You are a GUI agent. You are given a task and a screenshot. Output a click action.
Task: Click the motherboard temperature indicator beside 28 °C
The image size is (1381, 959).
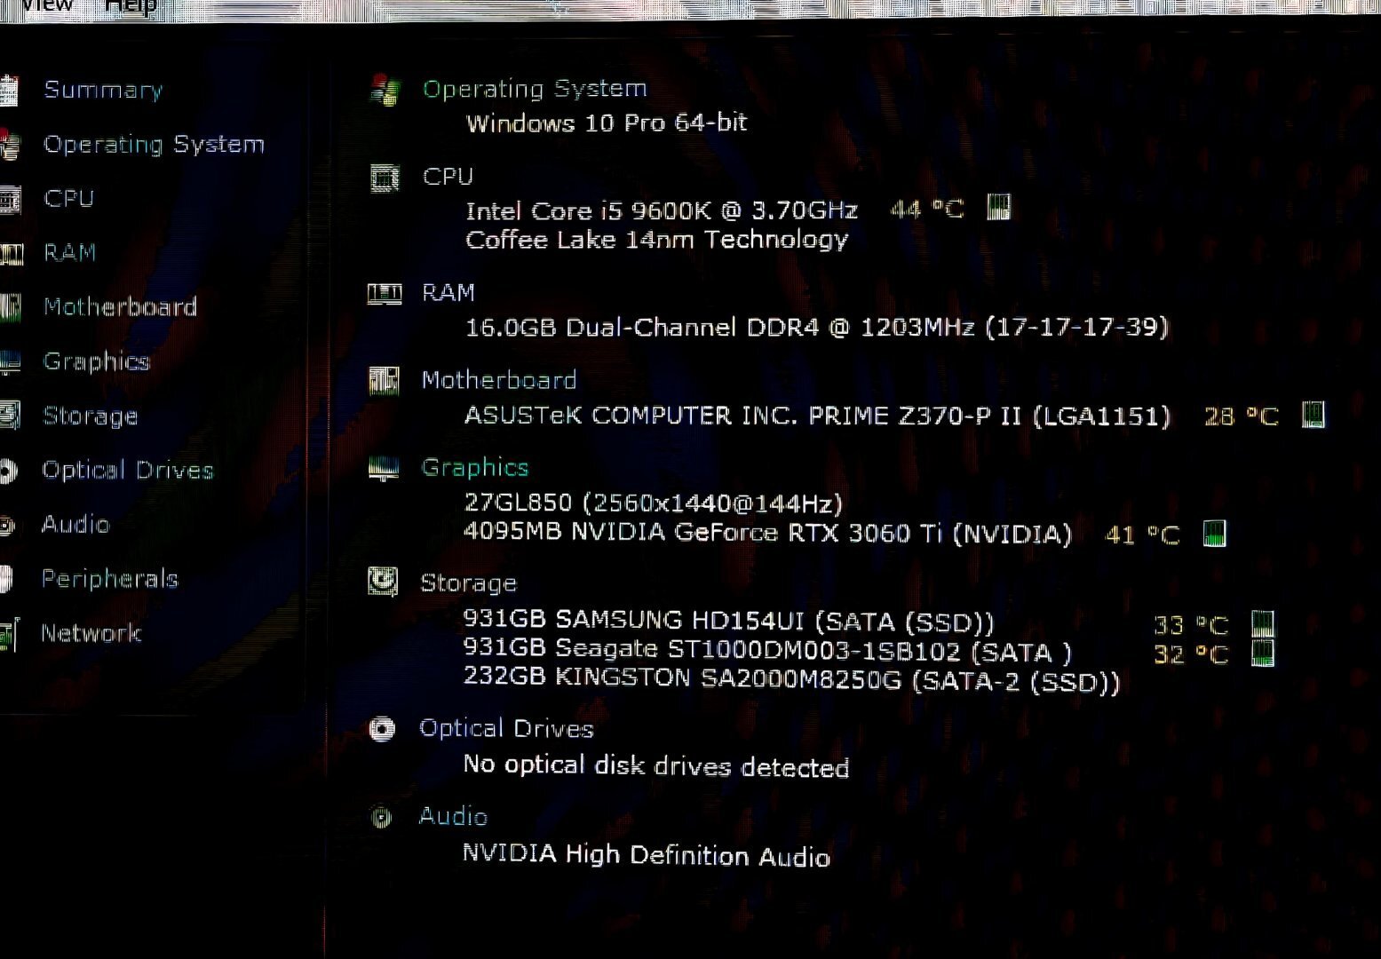[1314, 415]
